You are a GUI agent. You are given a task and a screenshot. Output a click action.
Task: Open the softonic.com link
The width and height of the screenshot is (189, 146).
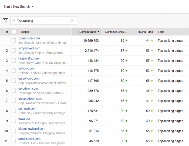[x=27, y=69]
